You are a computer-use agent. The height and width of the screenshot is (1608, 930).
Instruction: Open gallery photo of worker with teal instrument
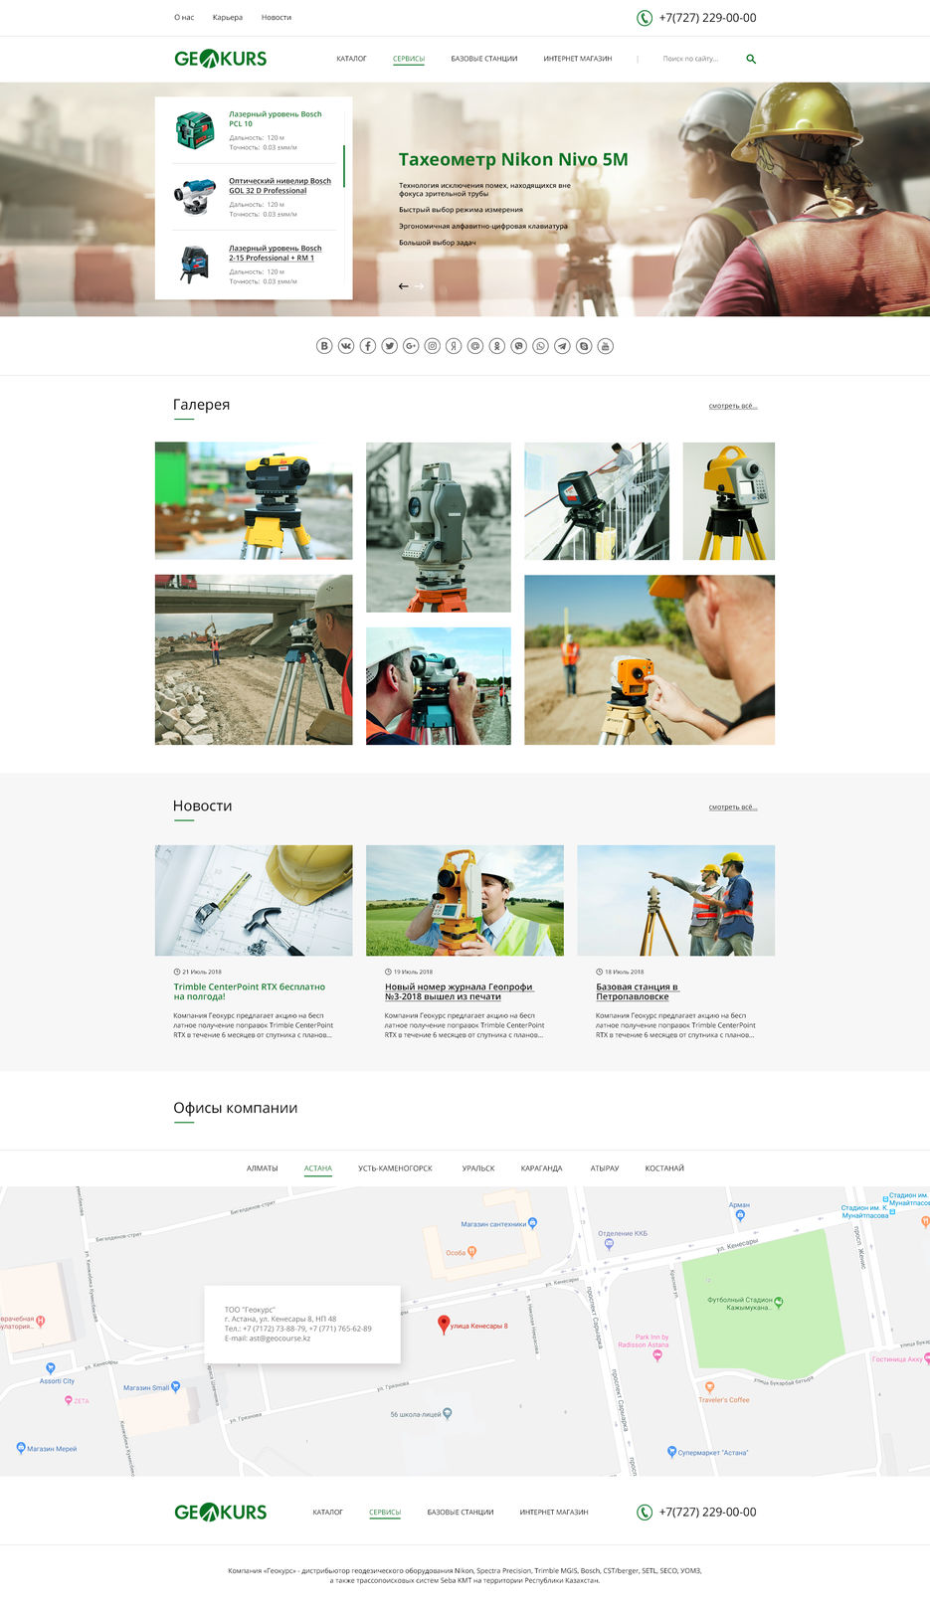439,686
